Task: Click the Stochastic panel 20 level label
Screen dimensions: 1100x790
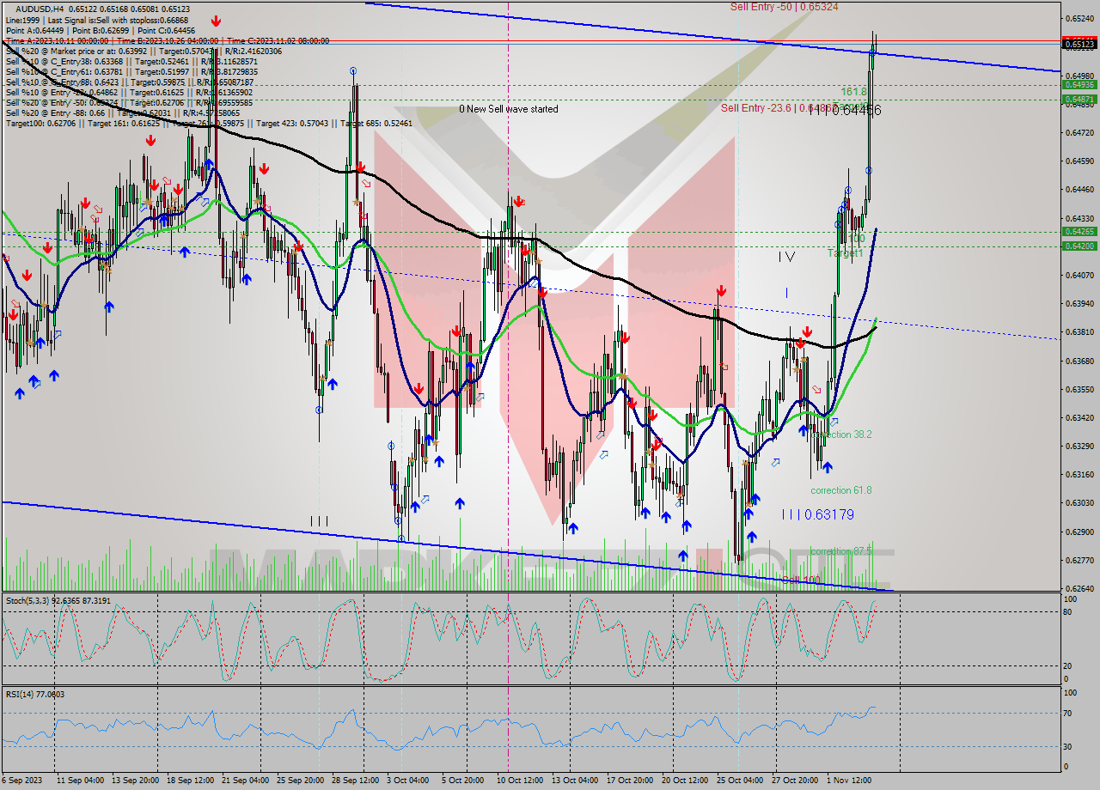Action: [x=1066, y=665]
